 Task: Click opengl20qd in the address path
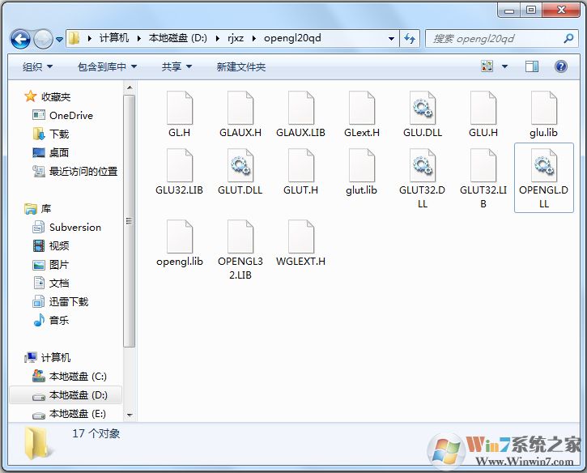292,38
